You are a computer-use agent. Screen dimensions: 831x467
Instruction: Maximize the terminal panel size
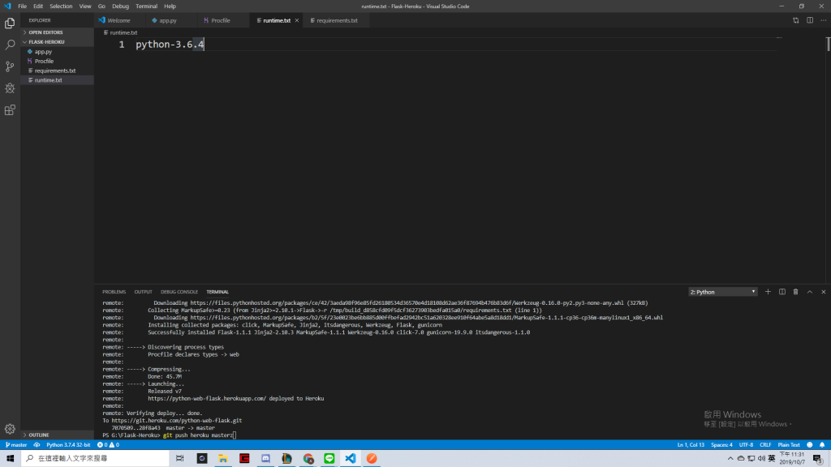(809, 292)
